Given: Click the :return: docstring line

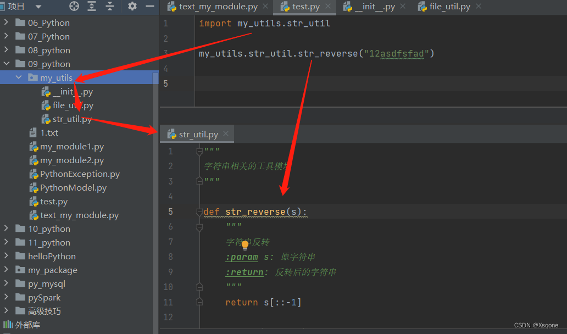Looking at the screenshot, I should pos(281,272).
